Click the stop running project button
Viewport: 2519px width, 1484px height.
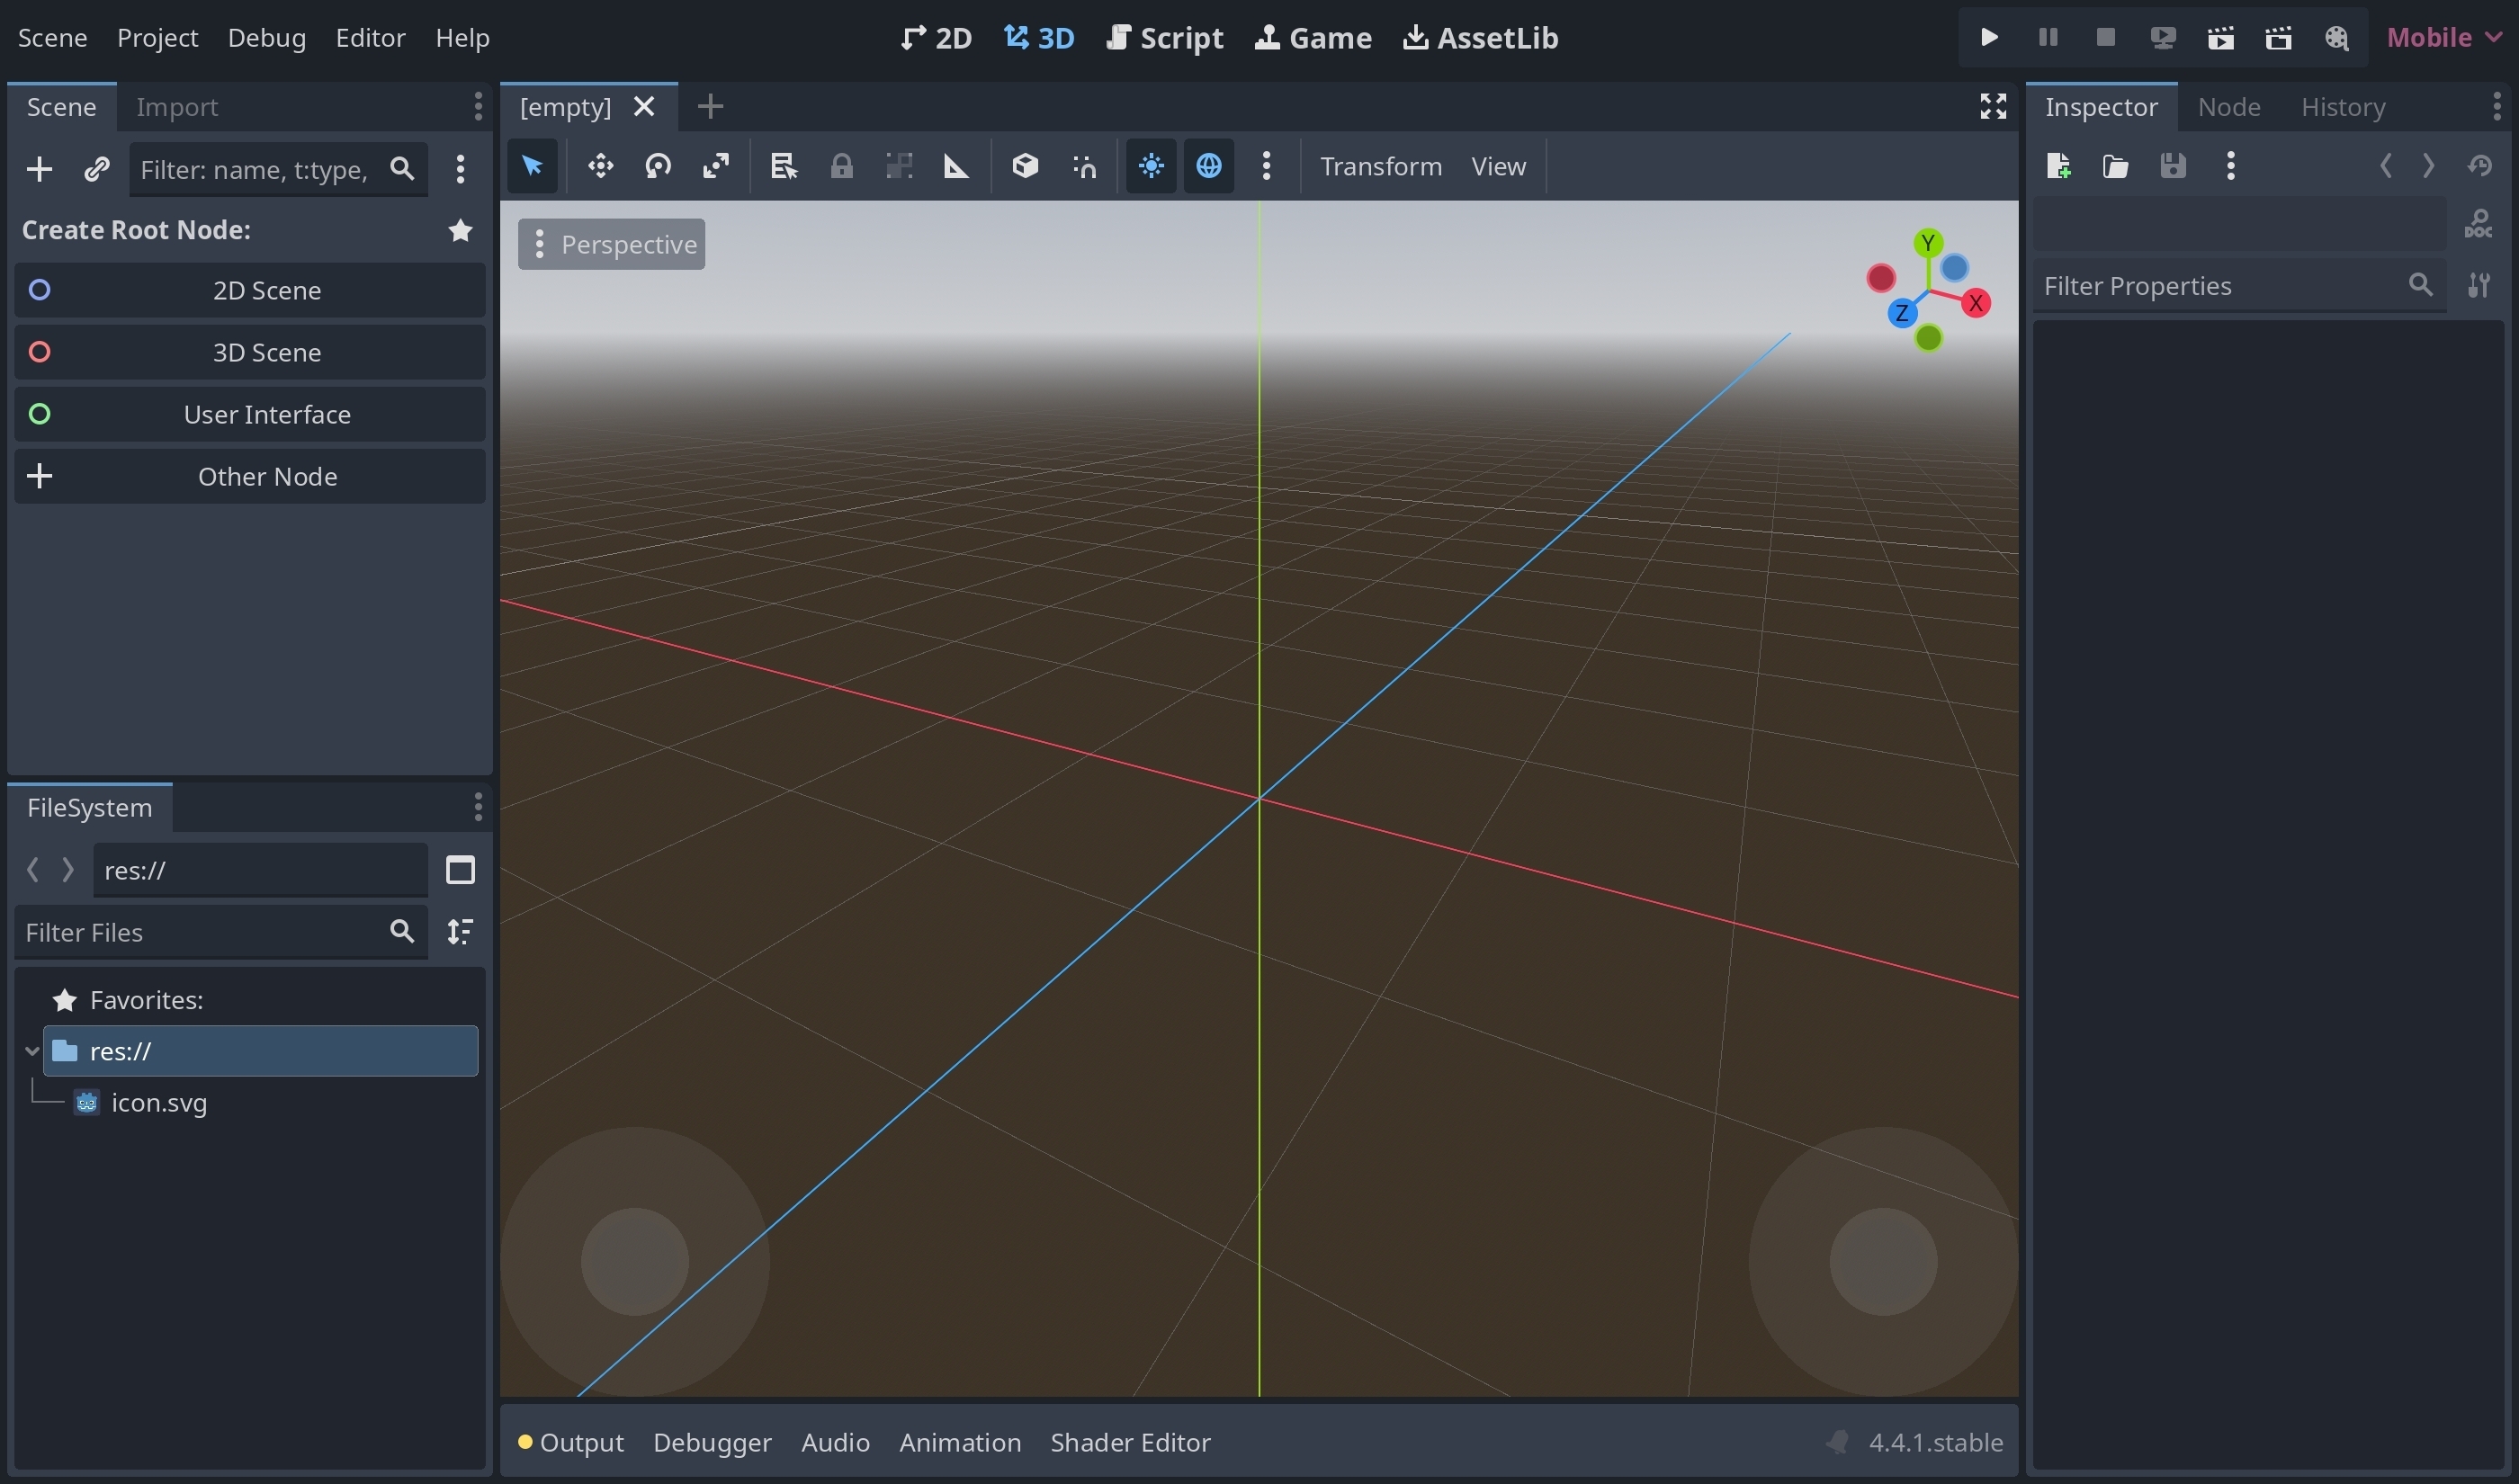click(2105, 38)
